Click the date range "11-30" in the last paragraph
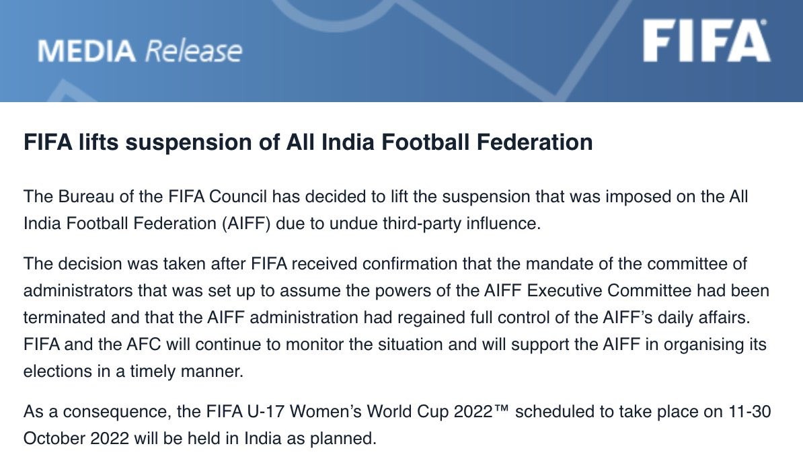Image resolution: width=803 pixels, height=473 pixels. (751, 411)
